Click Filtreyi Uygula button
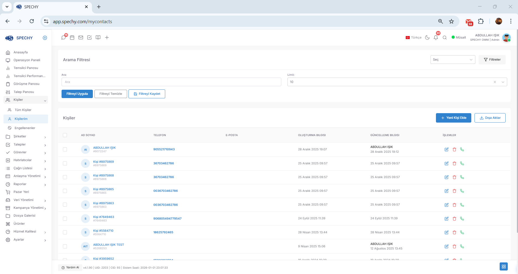This screenshot has height=274, width=518. (77, 94)
